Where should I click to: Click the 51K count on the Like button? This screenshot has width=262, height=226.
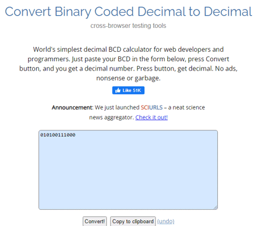[137, 90]
